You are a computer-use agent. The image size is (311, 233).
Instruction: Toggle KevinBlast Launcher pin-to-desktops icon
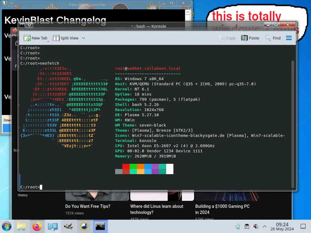pyautogui.click(x=12, y=3)
